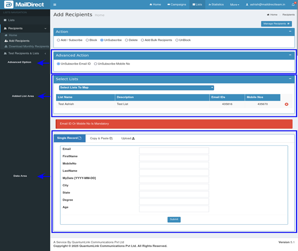The image size is (298, 251).
Task: Switch to the Upload tab
Action: [128, 138]
